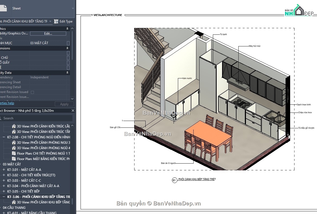Click the PHỐI CẢNH KHU BẾP TẦNG TRỆT view title
Viewport: 317px width, 214px height.
coord(197,179)
